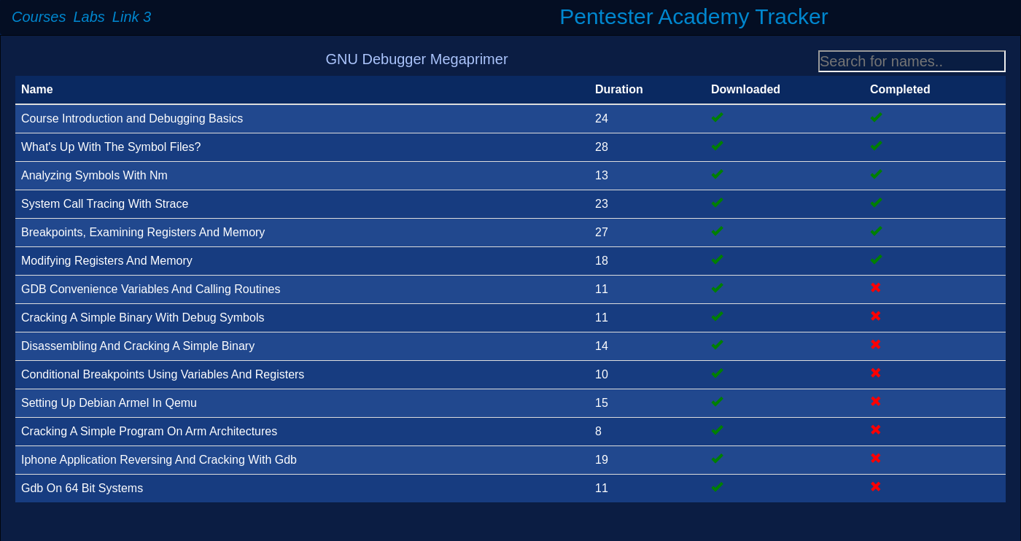Select 'Cracking A Simple Program On Arm Architectures'
Viewport: 1021px width, 541px height.
point(150,432)
